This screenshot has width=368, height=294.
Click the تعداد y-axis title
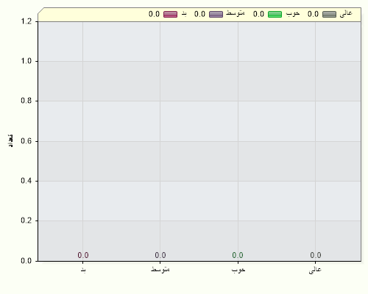point(10,141)
